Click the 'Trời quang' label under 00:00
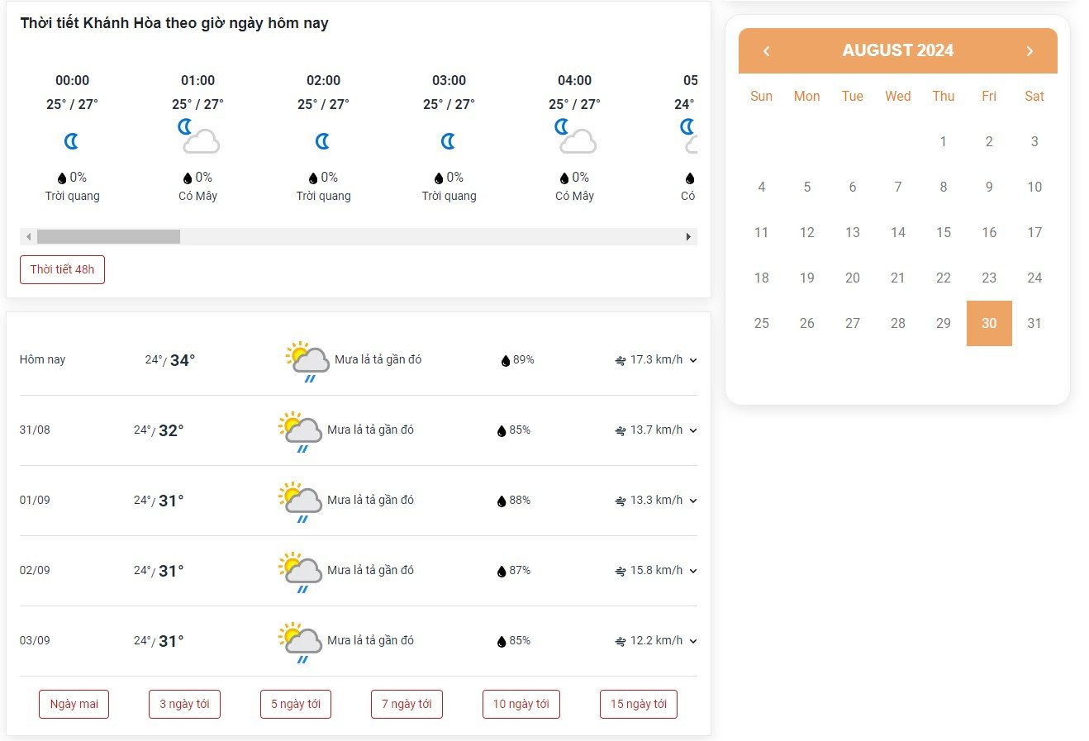The width and height of the screenshot is (1089, 741). pyautogui.click(x=73, y=197)
